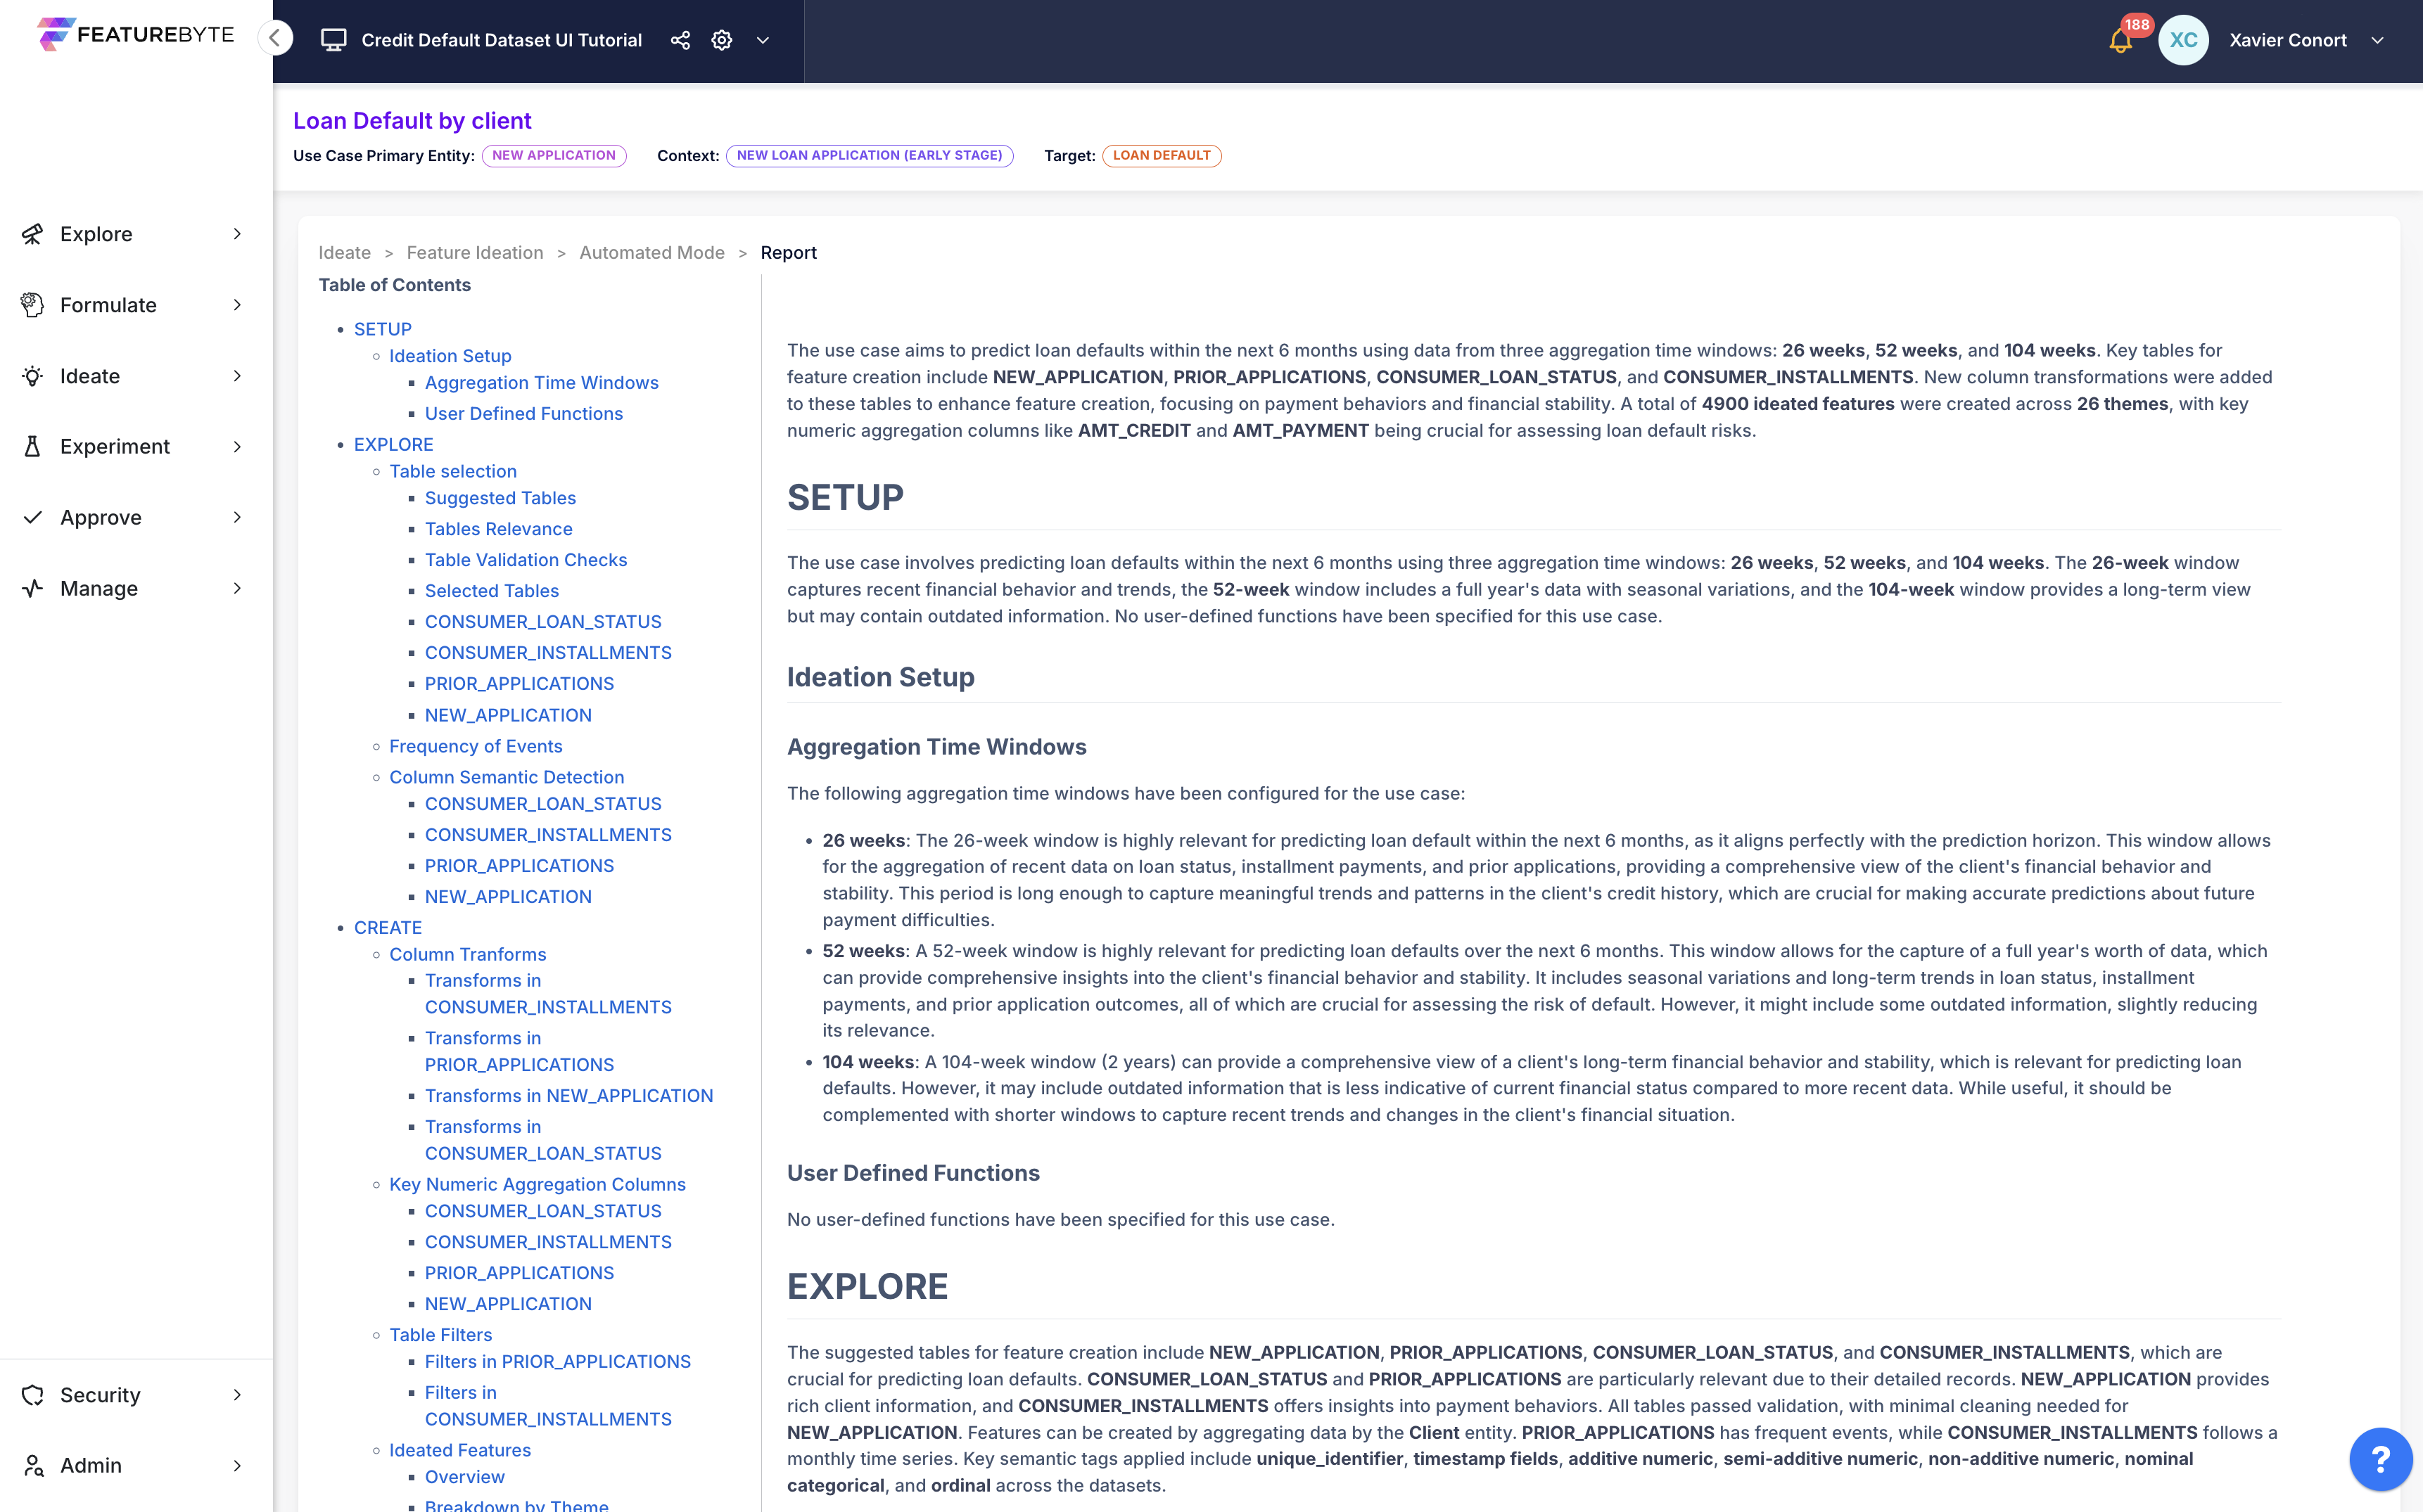Open the notifications bell with 188 badge
The height and width of the screenshot is (1512, 2423).
[x=2120, y=40]
